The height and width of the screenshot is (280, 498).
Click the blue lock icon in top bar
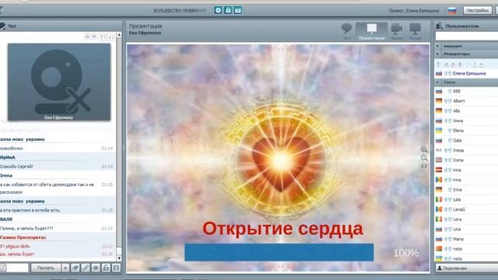228,10
